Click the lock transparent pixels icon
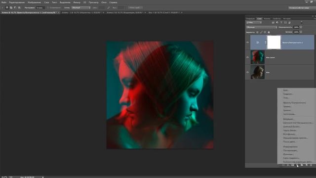The image size is (316, 178). click(257, 32)
